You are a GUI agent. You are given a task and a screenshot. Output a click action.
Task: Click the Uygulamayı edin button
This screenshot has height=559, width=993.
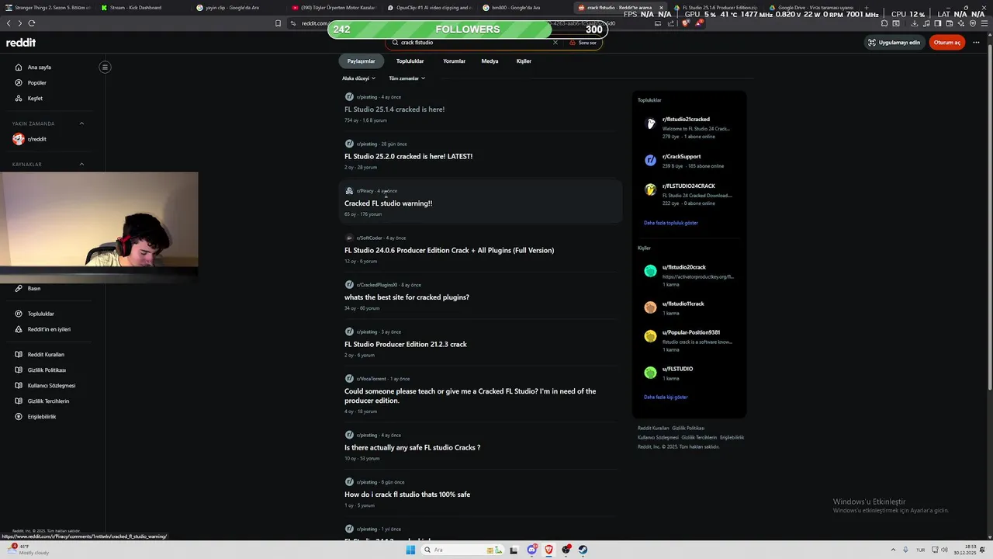[x=894, y=43]
